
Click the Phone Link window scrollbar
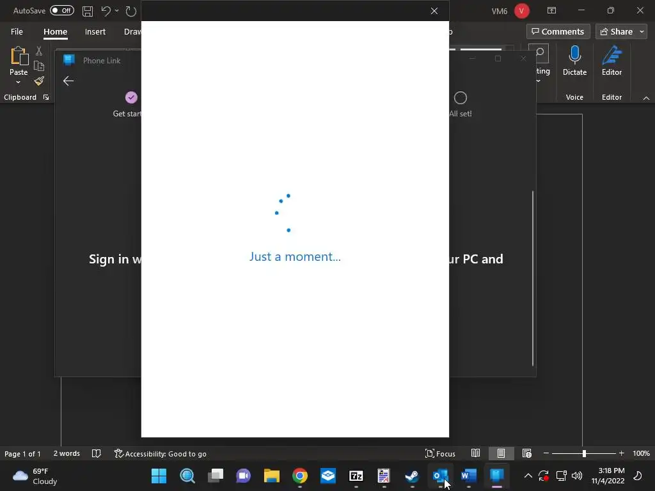pyautogui.click(x=533, y=279)
